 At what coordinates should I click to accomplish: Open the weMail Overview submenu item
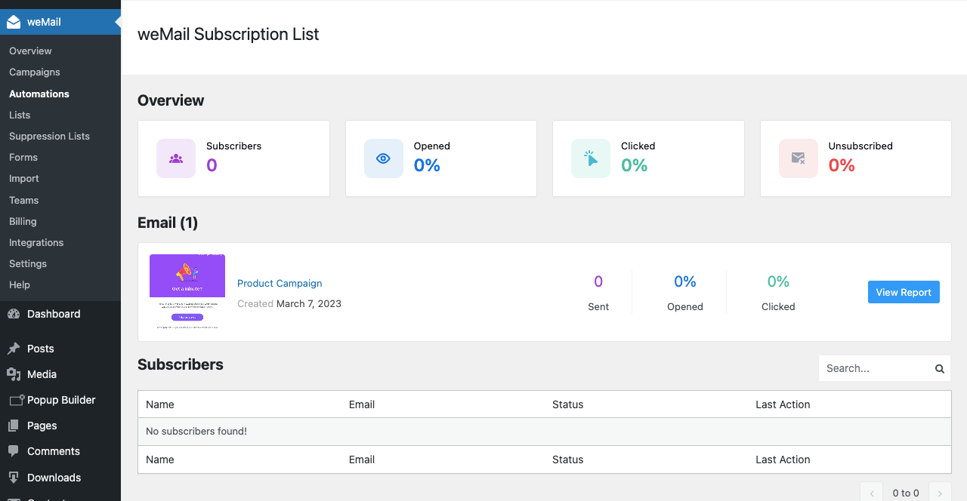[30, 51]
